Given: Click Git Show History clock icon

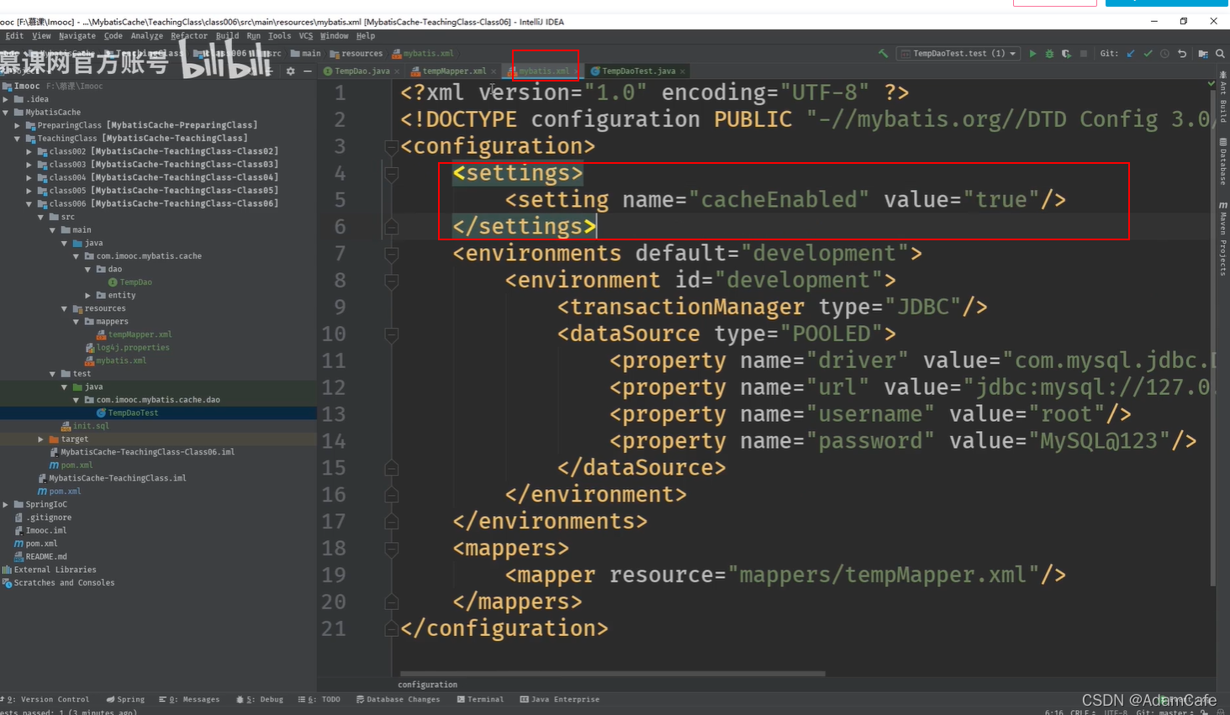Looking at the screenshot, I should [1164, 53].
